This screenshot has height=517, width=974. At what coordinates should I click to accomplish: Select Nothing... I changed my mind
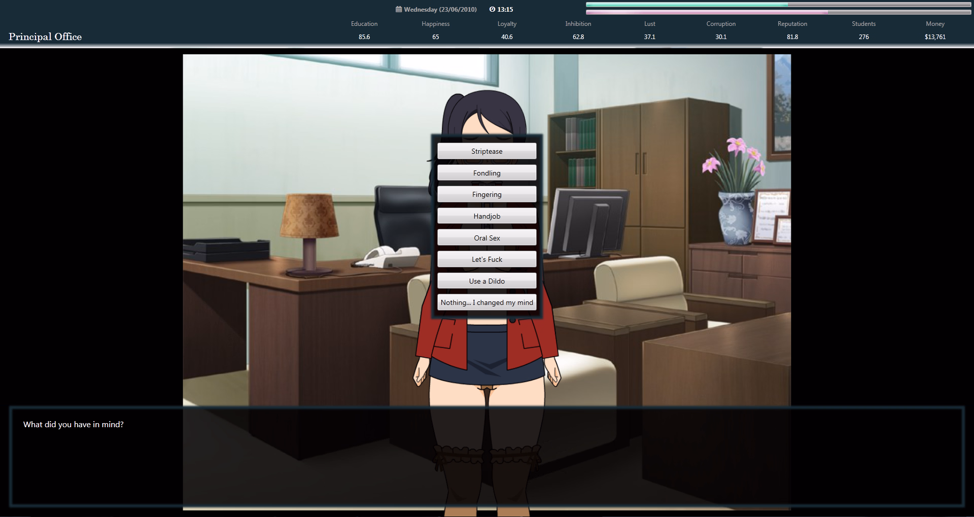pyautogui.click(x=486, y=302)
